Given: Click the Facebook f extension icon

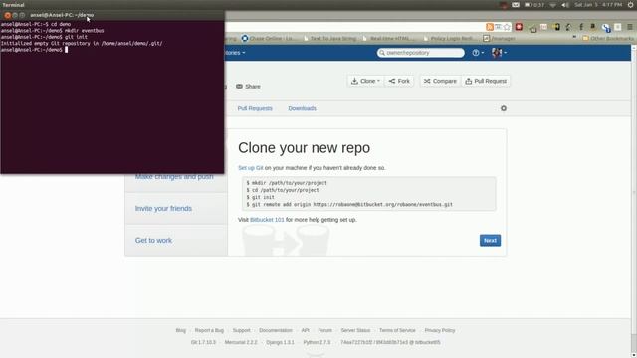Looking at the screenshot, I should 581,27.
